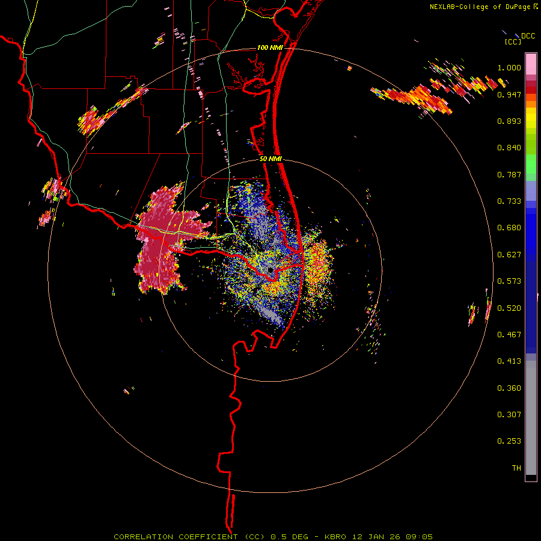Viewport: 541px width, 541px height.
Task: Click the 0.253 scale value
Action: pos(509,441)
